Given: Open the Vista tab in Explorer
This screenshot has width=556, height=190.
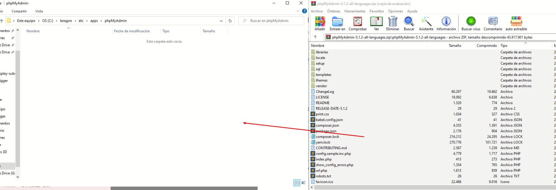Looking at the screenshot, I should click(39, 11).
